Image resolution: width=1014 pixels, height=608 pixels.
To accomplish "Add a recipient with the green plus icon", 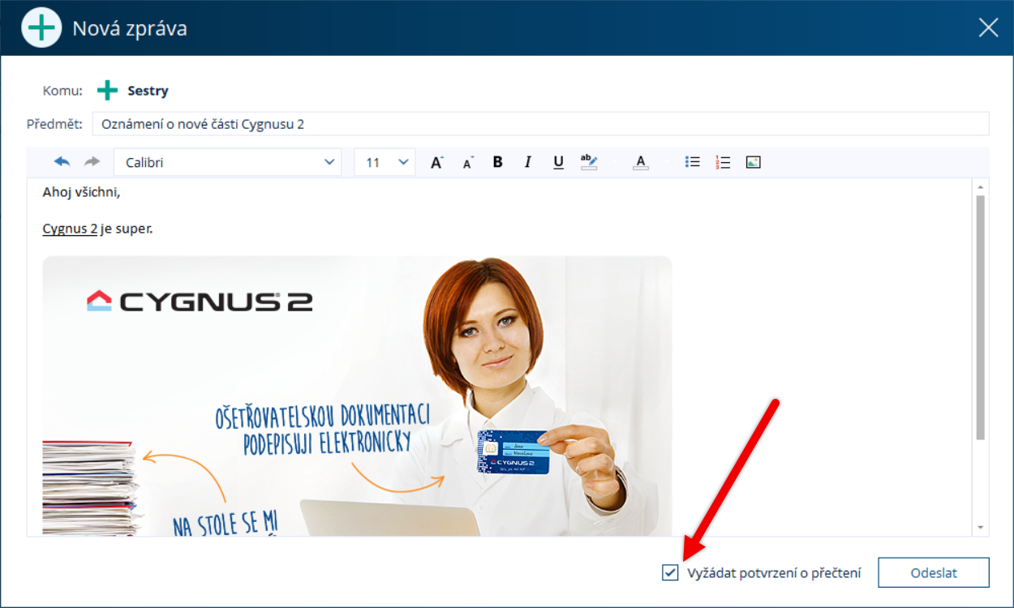I will [x=107, y=91].
